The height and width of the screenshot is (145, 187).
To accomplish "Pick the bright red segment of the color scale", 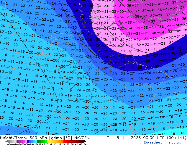I will 64,141.
